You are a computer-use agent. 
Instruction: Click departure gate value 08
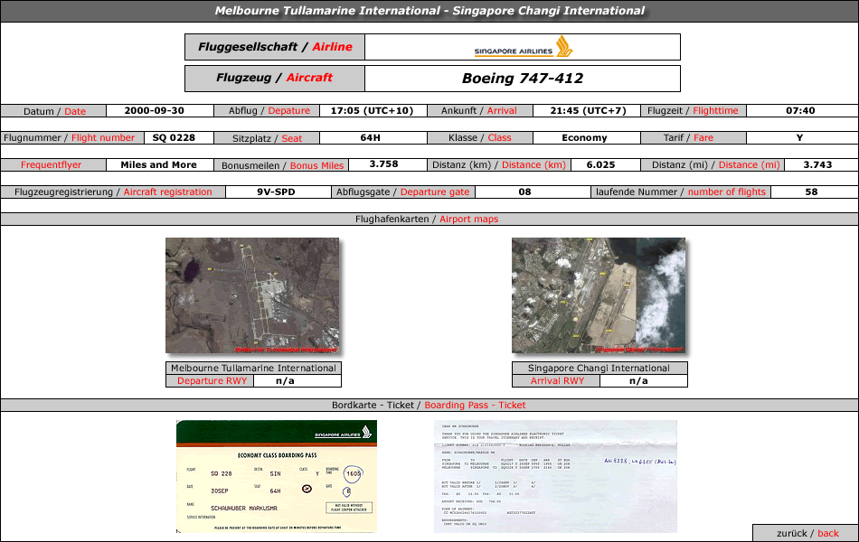pos(524,192)
